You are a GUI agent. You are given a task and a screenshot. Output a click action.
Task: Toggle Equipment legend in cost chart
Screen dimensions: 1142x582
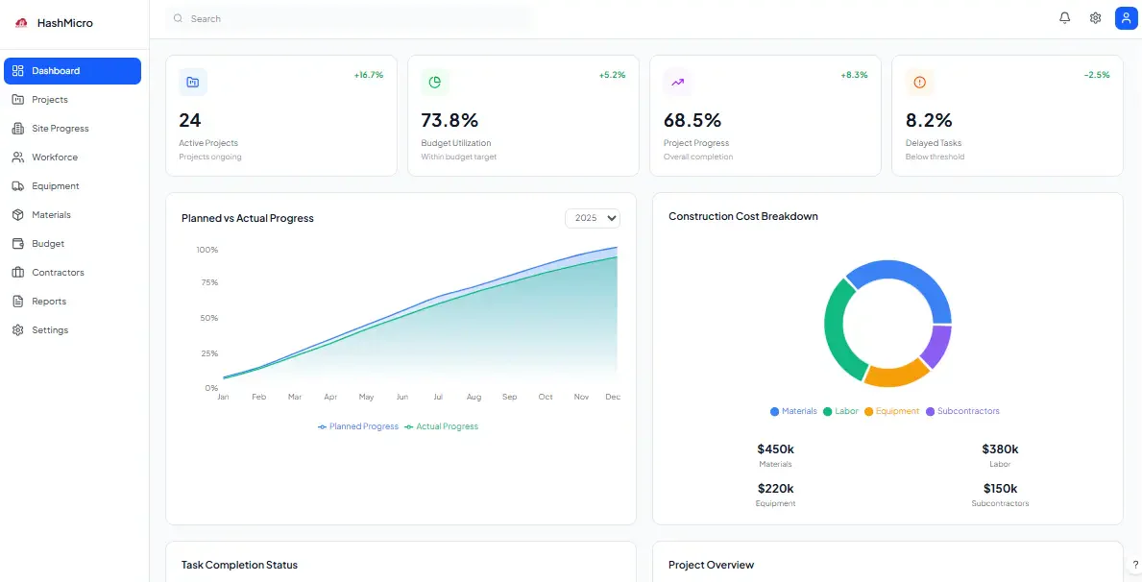pos(892,412)
